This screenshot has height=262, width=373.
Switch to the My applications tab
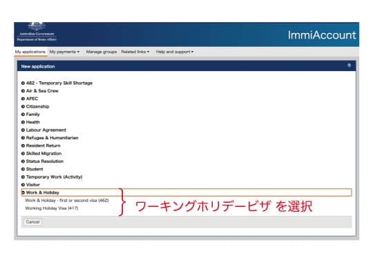[30, 52]
